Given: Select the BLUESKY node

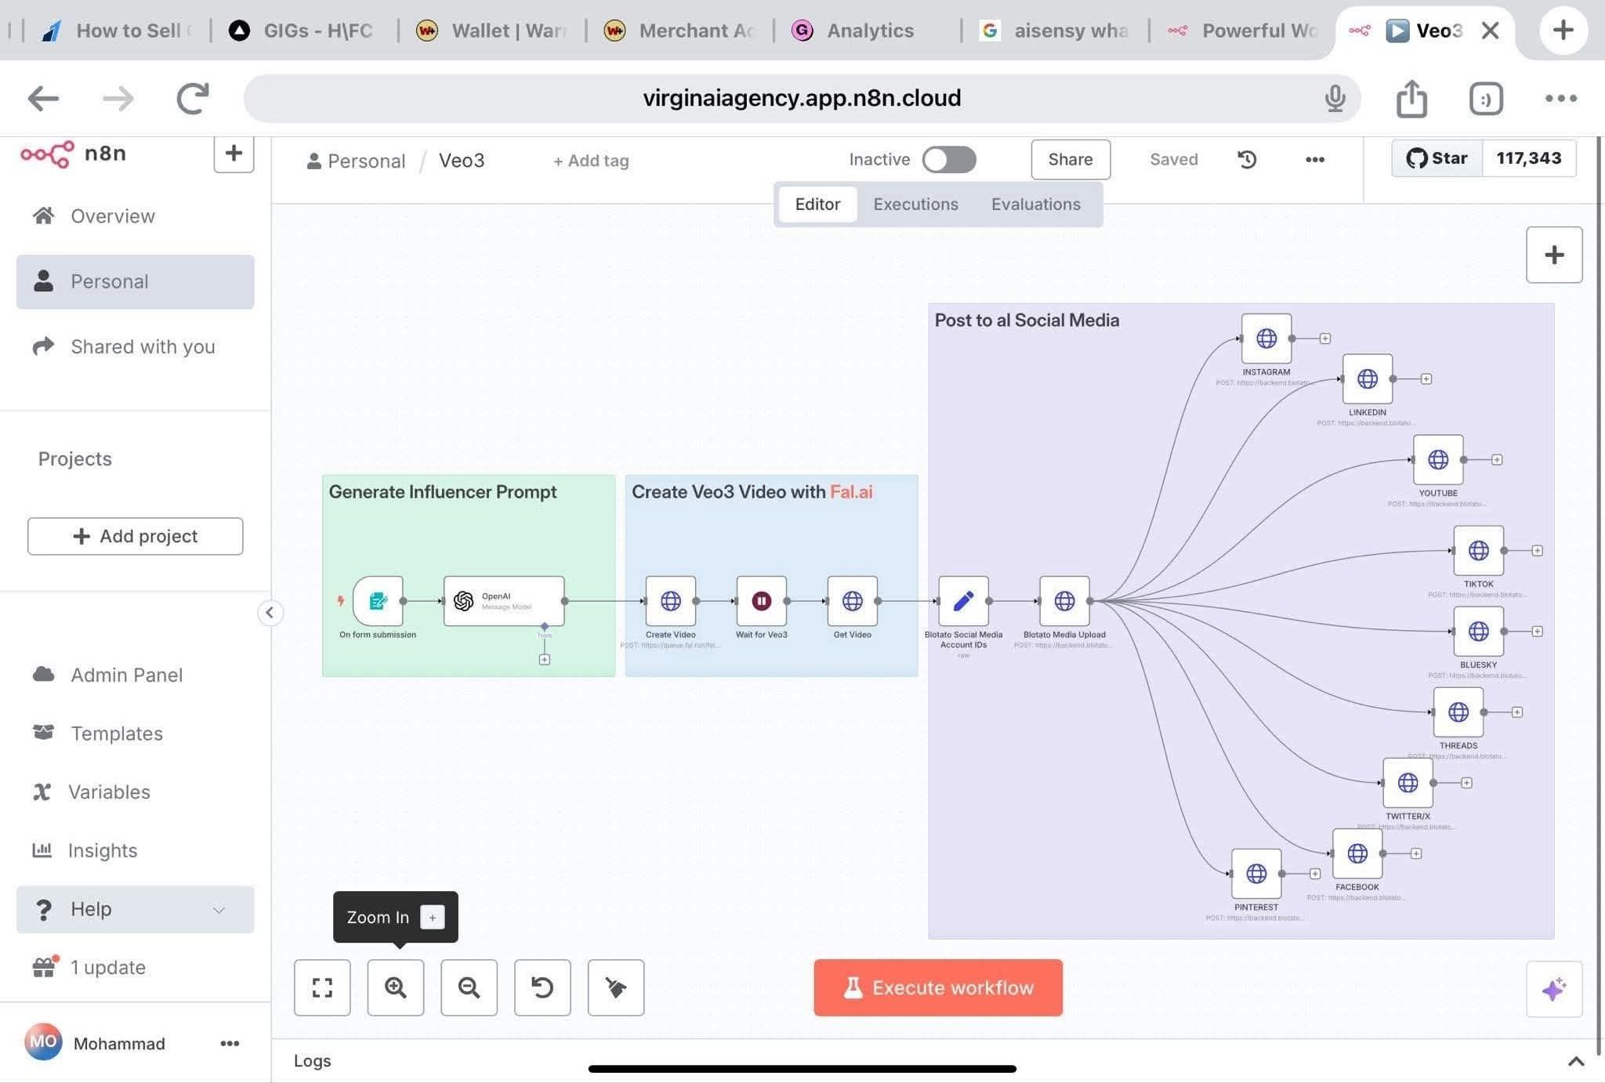Looking at the screenshot, I should click(x=1479, y=632).
